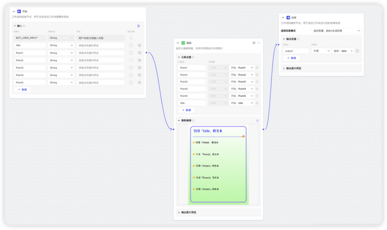Open canvas node settings gear icon
The width and height of the screenshot is (387, 230).
click(254, 43)
